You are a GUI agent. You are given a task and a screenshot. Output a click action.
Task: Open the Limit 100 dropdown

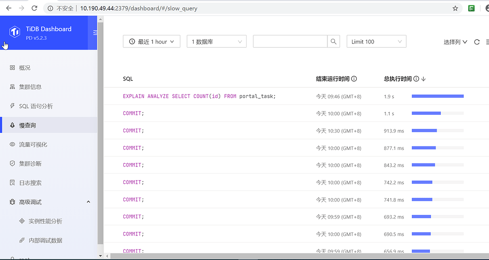tap(376, 42)
